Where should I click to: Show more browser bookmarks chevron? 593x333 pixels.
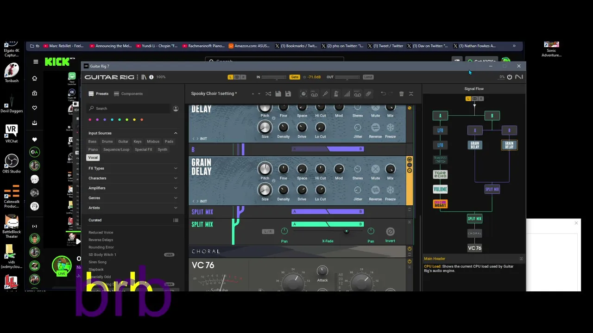[x=514, y=46]
